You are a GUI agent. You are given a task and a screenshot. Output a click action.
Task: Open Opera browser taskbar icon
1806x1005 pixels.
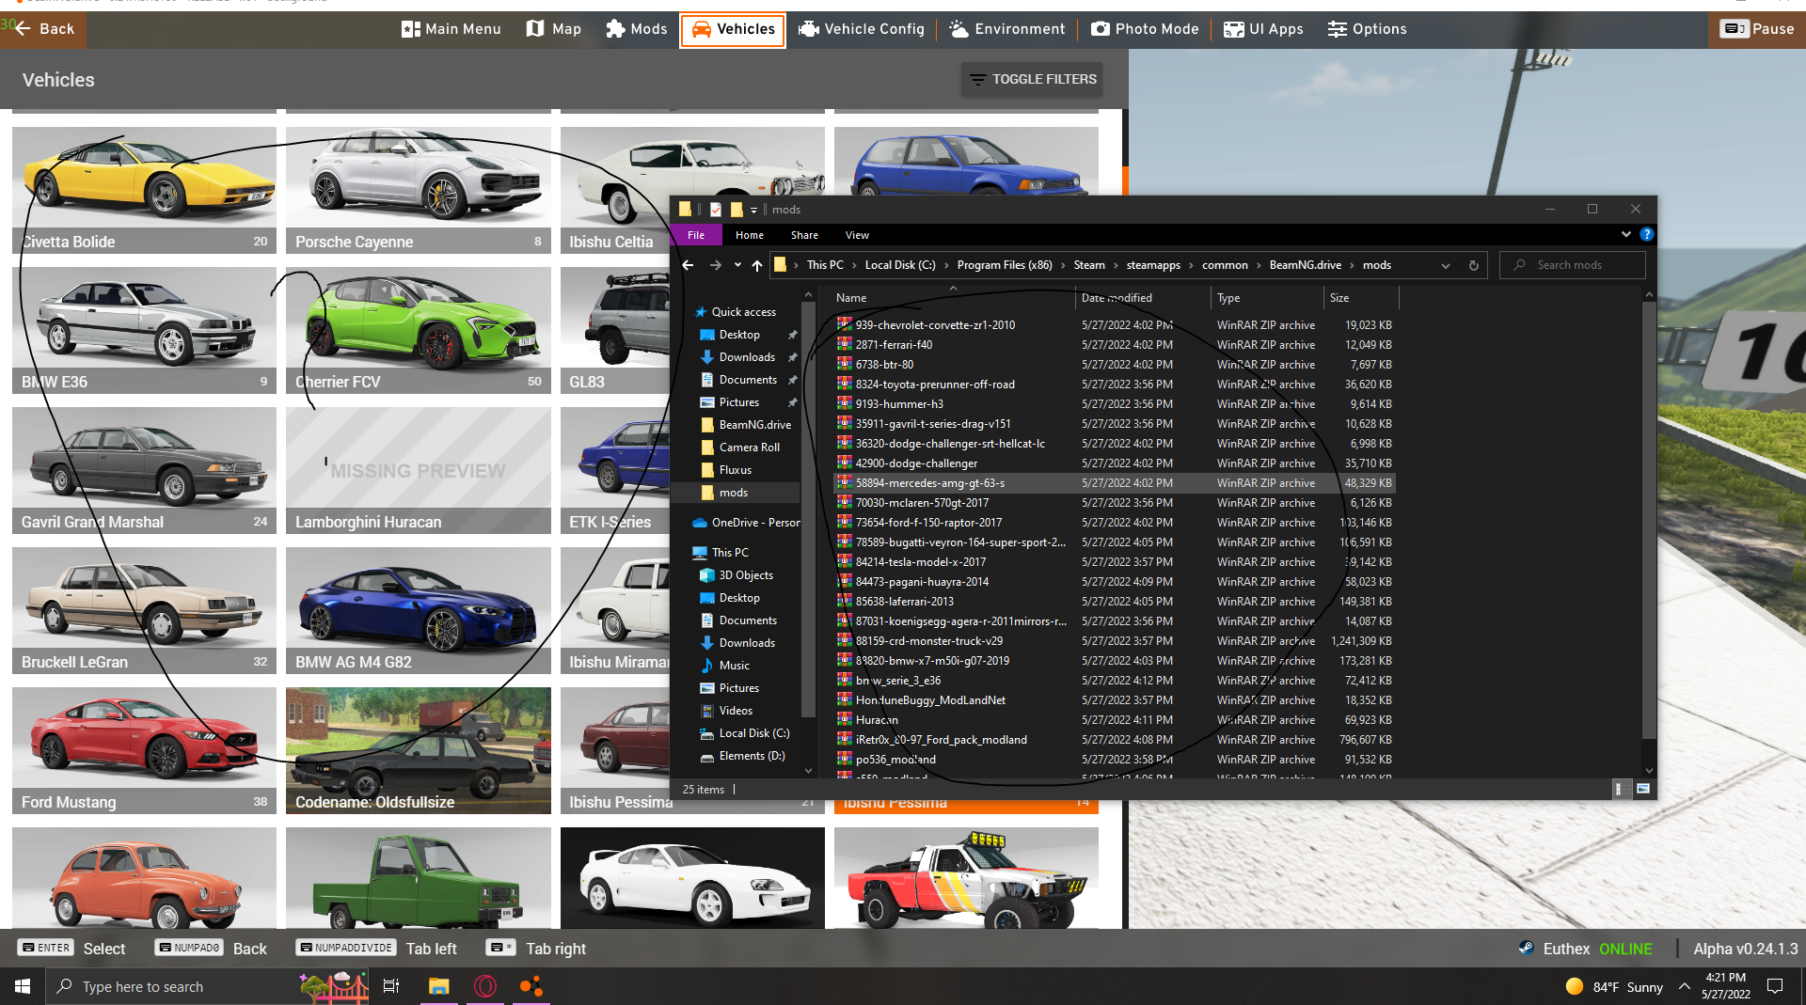(485, 986)
